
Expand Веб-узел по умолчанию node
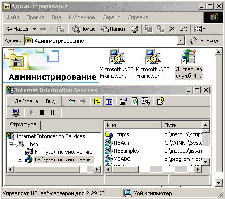pyautogui.click(x=20, y=159)
